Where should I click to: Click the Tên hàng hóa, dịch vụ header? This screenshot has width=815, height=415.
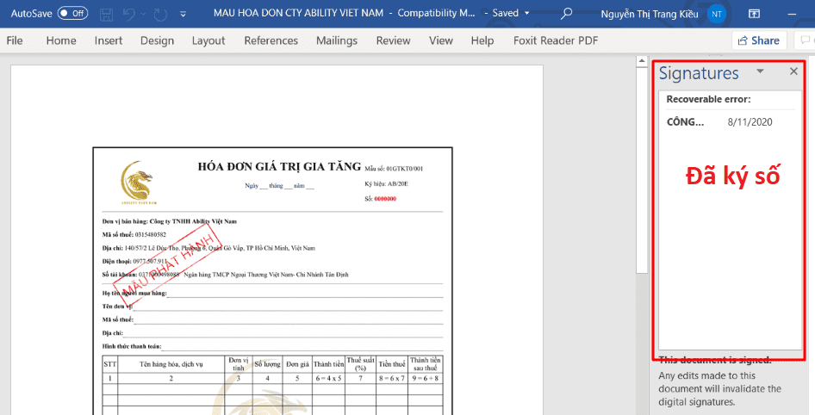[171, 364]
